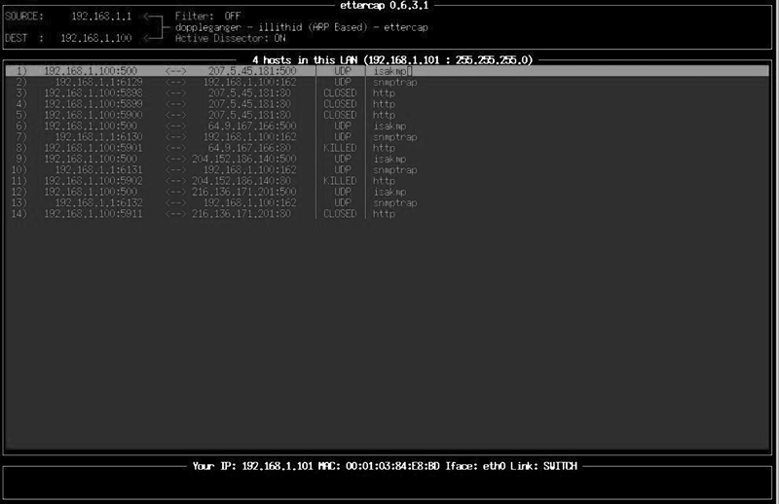Image resolution: width=779 pixels, height=504 pixels.
Task: Click DEST address 192.168.1.100 in header
Action: tap(96, 38)
